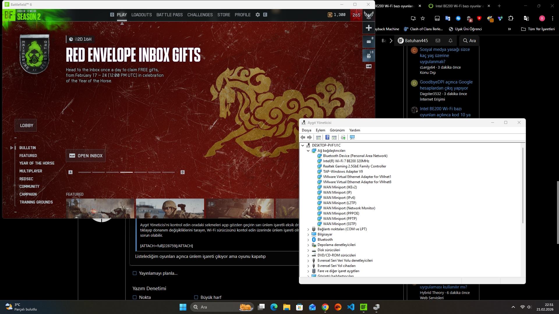Tick the Nokta checkbox

[x=135, y=297]
